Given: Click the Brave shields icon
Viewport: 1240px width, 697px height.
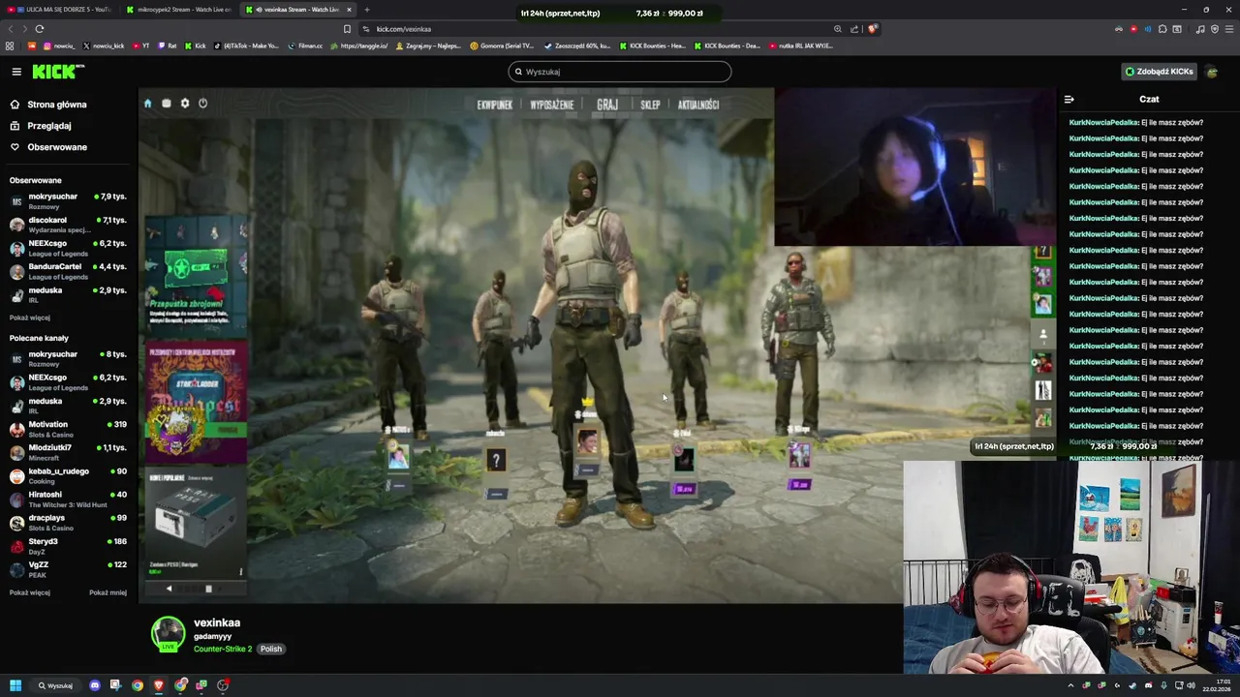Looking at the screenshot, I should 872,29.
